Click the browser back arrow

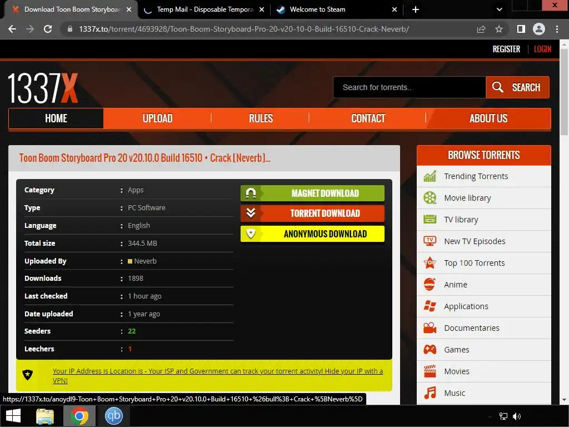(12, 29)
